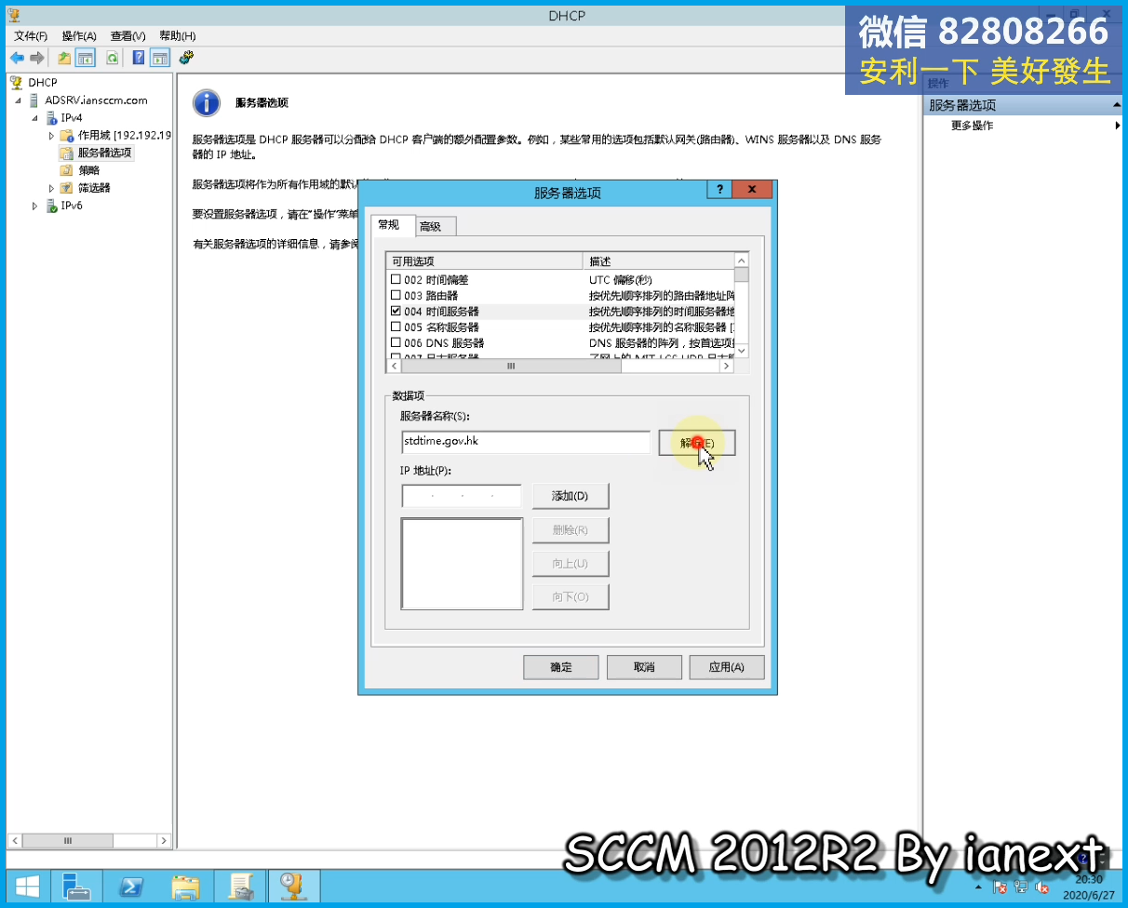This screenshot has width=1128, height=908.
Task: Go up one level with the folder-arrow icon
Action: tap(64, 58)
